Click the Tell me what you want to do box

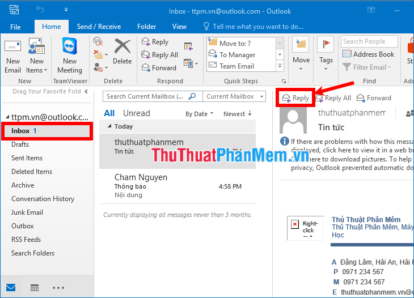pos(254,27)
